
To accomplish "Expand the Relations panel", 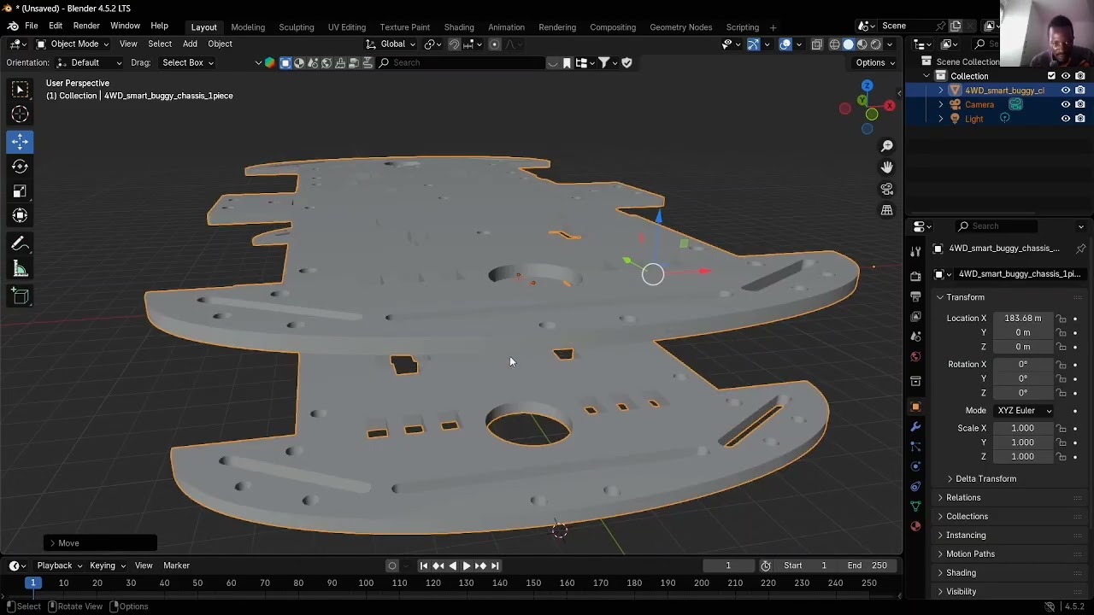I will tap(963, 498).
